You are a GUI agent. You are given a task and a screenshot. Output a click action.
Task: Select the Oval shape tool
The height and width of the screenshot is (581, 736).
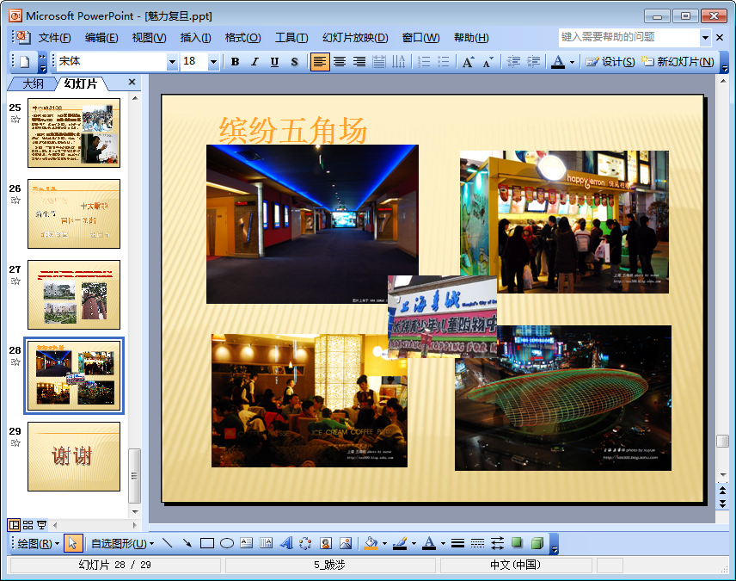(226, 543)
